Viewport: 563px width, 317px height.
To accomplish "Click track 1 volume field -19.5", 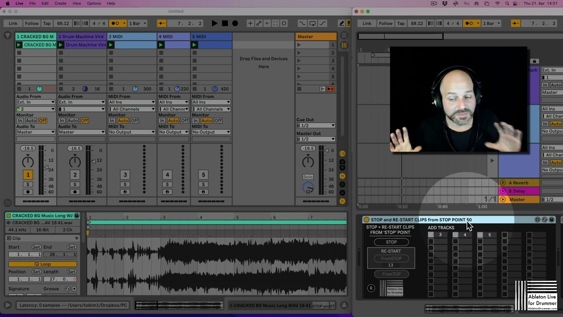I will 28,148.
